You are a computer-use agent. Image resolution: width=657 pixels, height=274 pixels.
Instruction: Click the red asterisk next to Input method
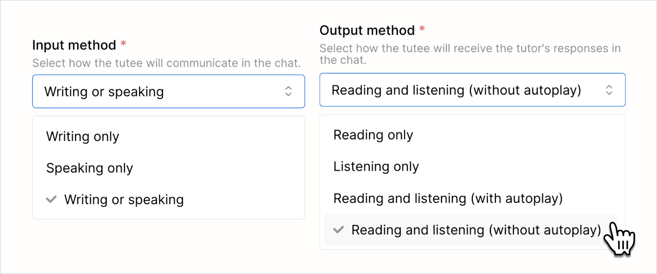click(123, 43)
